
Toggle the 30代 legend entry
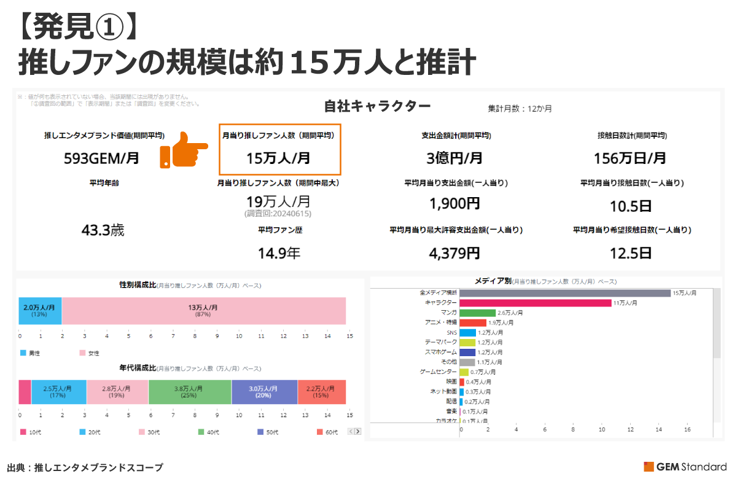(x=148, y=432)
